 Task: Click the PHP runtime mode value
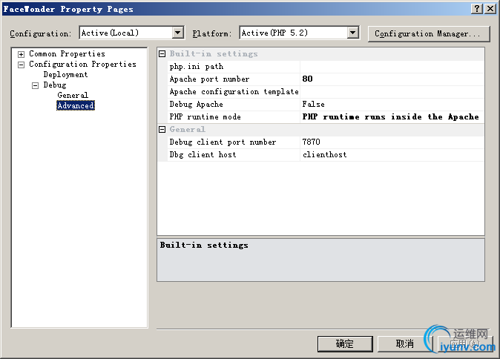[x=392, y=117]
